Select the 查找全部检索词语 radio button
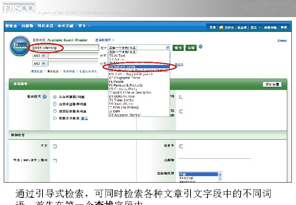This screenshot has height=205, width=296. (55, 104)
